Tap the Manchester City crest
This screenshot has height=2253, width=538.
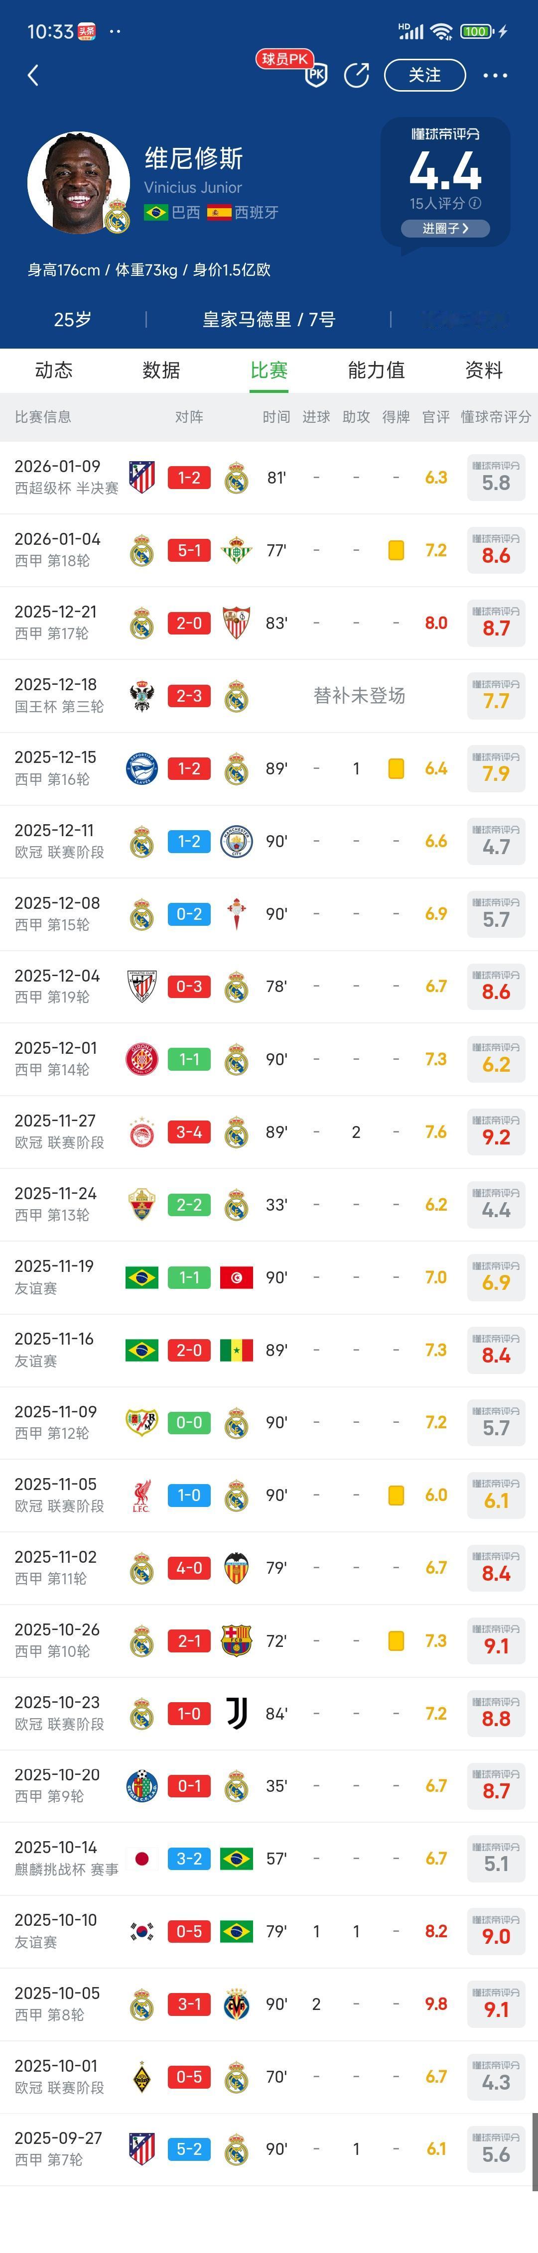pos(236,842)
